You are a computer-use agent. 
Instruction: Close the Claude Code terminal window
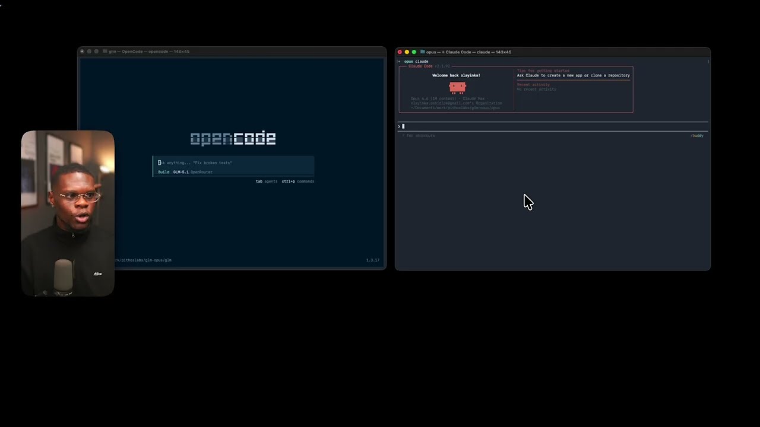400,52
